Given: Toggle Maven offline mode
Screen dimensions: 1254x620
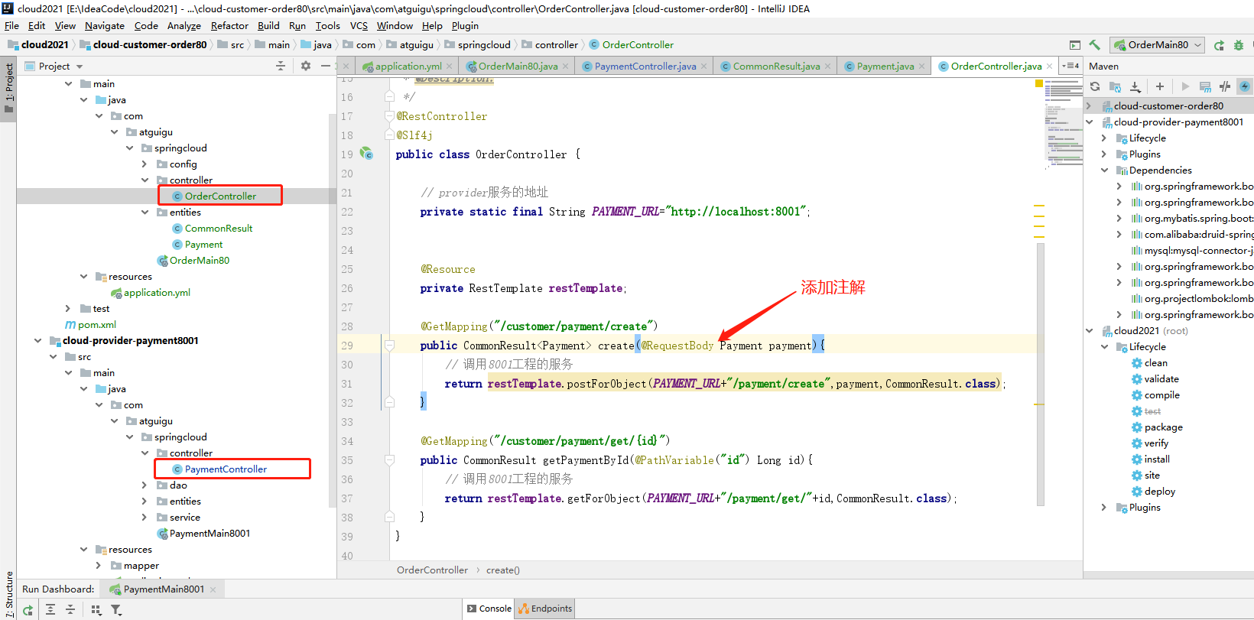Looking at the screenshot, I should tap(1225, 86).
